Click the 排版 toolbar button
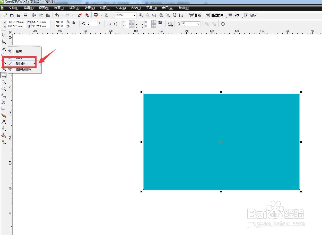322x235 pixels. click(195, 15)
